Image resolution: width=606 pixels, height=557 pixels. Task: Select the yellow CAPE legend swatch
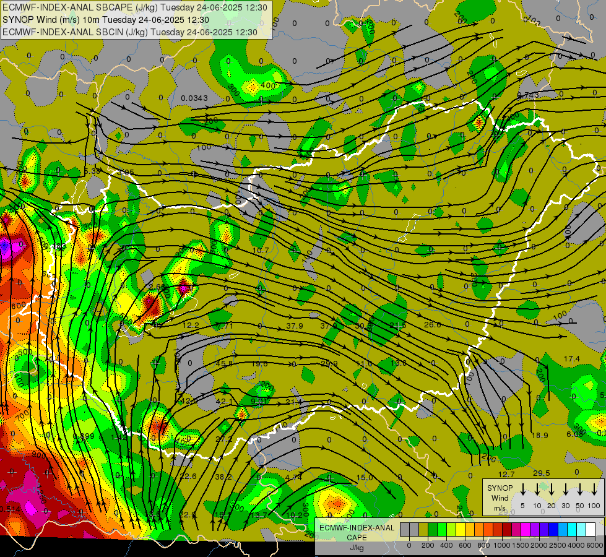(461, 529)
